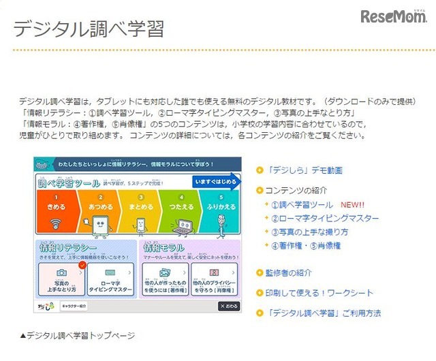Open ③写真の上手な撮り方 link
The width and height of the screenshot is (436, 361).
coord(309,232)
